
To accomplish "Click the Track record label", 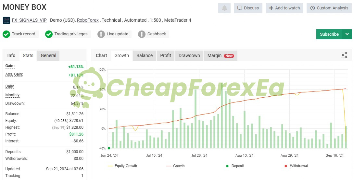I will [x=23, y=34].
